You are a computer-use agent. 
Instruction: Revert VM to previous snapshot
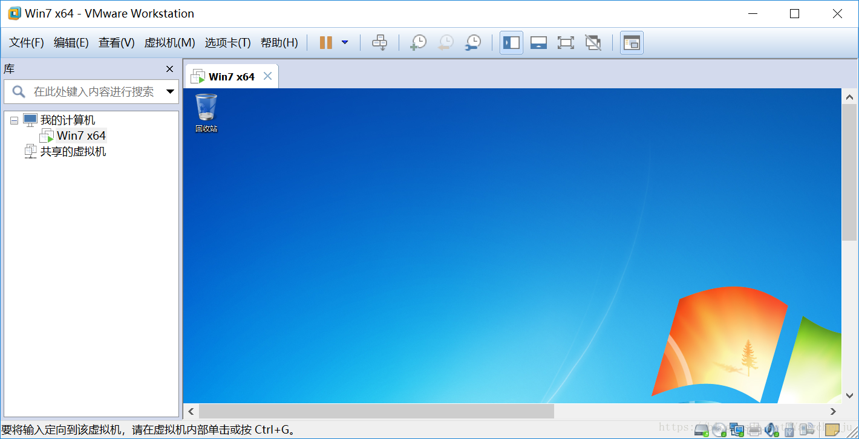pyautogui.click(x=446, y=43)
